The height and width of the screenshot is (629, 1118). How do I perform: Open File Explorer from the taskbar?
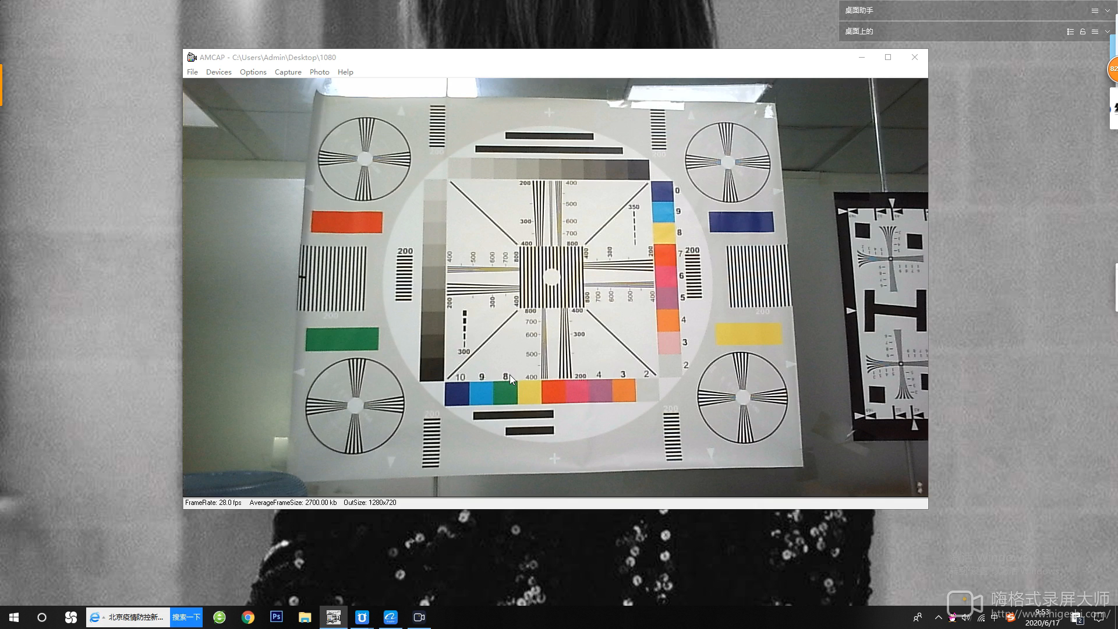tap(305, 617)
